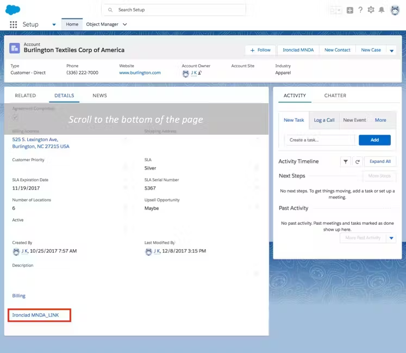406x353 pixels.
Task: Select the Log a Call tab
Action: click(x=324, y=120)
